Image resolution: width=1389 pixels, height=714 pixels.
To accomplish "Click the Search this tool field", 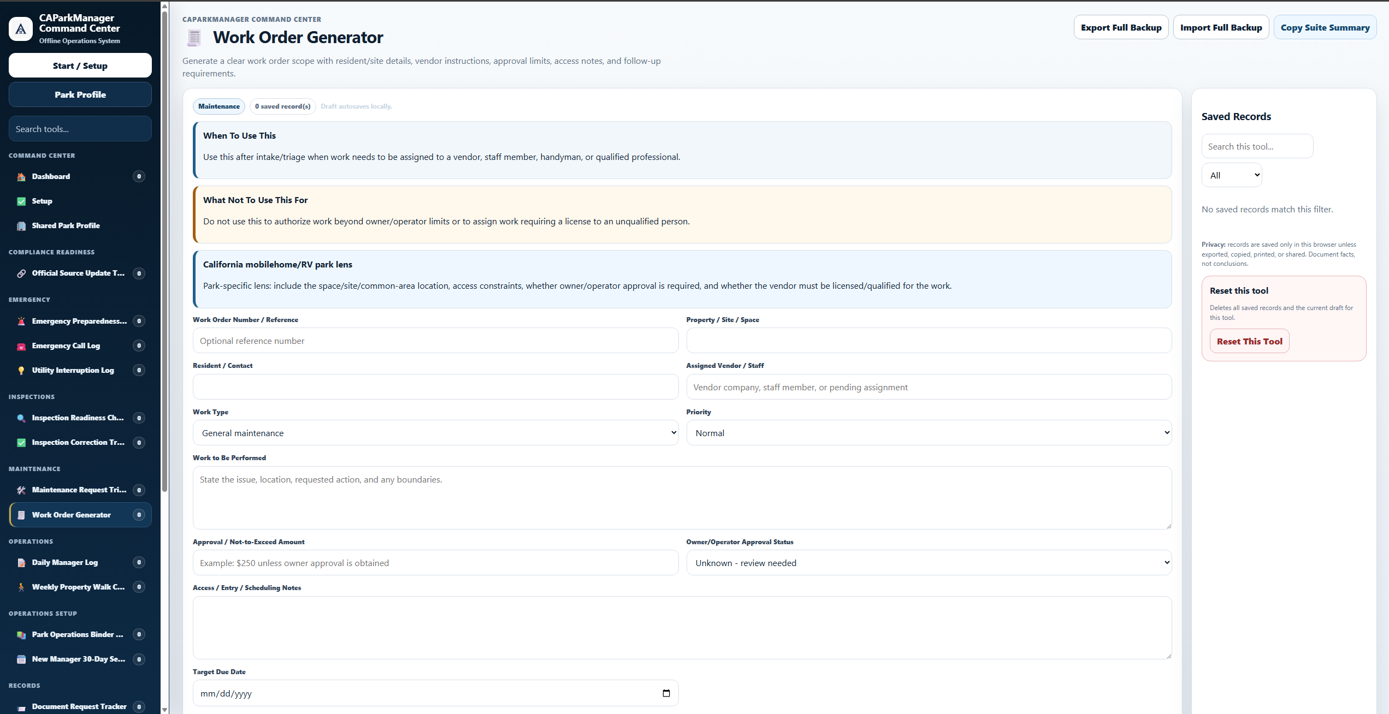I will [1257, 146].
